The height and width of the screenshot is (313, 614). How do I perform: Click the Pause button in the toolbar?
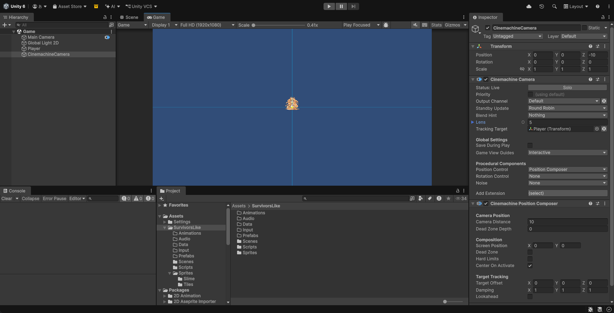[x=341, y=6]
